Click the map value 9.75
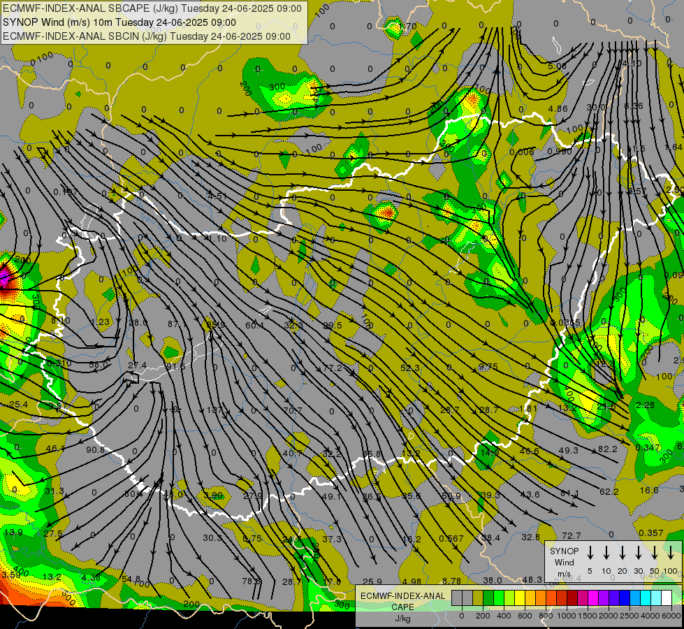 tap(488, 367)
